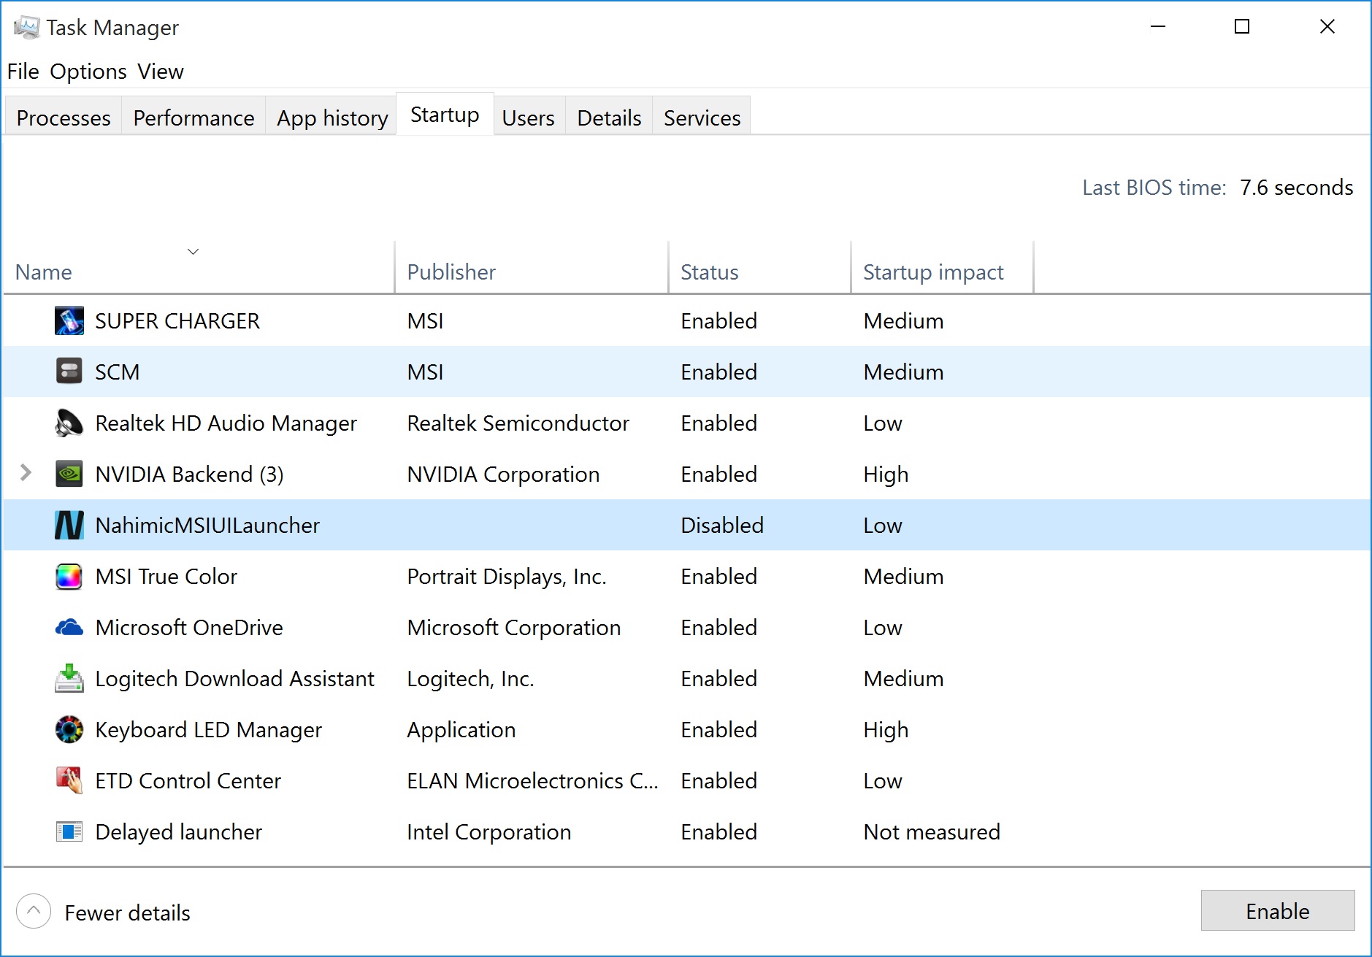Click the NVIDIA Backend icon
The image size is (1372, 957).
[x=69, y=474]
